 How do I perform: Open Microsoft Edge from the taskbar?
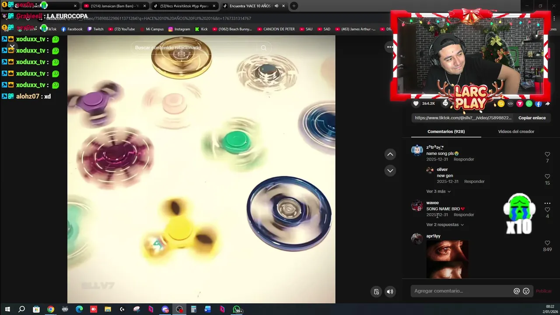[79, 309]
